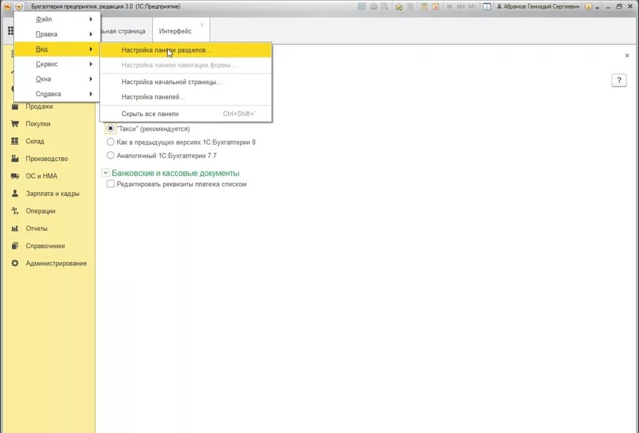Viewport: 639px width, 433px height.
Task: Click the Администрирование gear icon
Action: click(15, 263)
